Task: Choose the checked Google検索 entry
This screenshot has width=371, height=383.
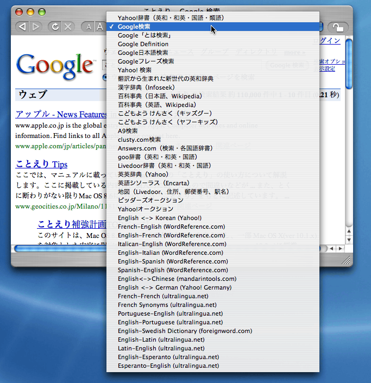Action: 213,27
